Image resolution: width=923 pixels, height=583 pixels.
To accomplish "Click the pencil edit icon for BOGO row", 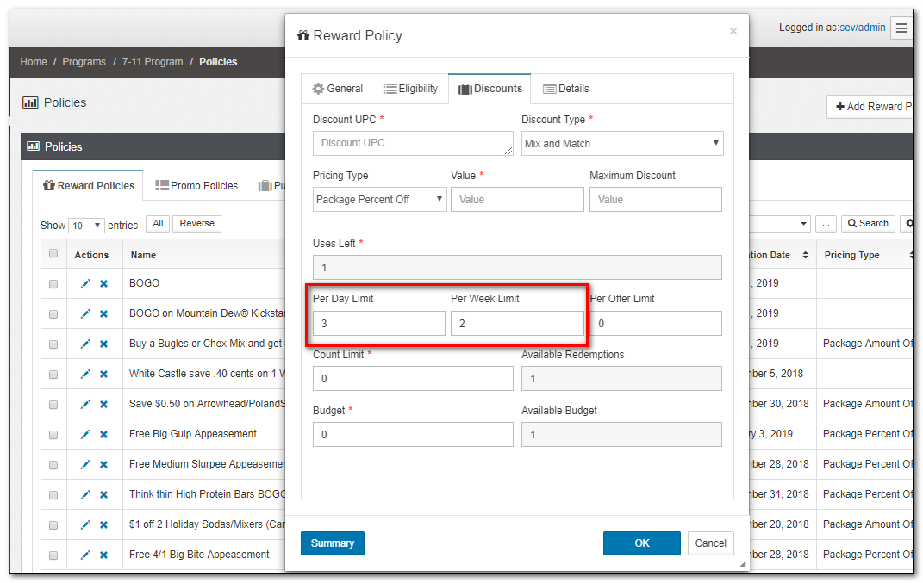I will click(x=85, y=283).
